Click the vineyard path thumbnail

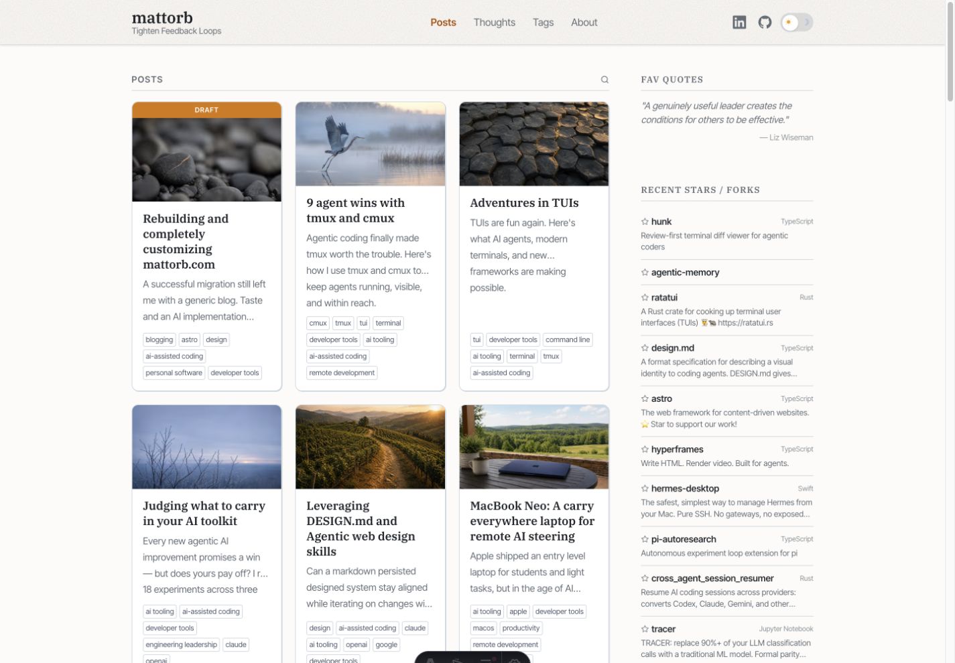click(370, 447)
